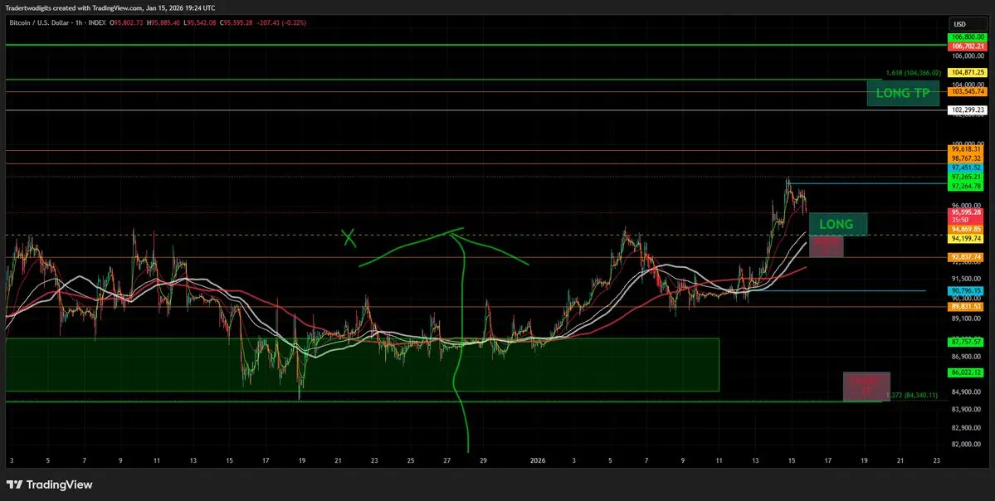
Task: Click the orange 92,837.74 price label
Action: click(x=967, y=257)
